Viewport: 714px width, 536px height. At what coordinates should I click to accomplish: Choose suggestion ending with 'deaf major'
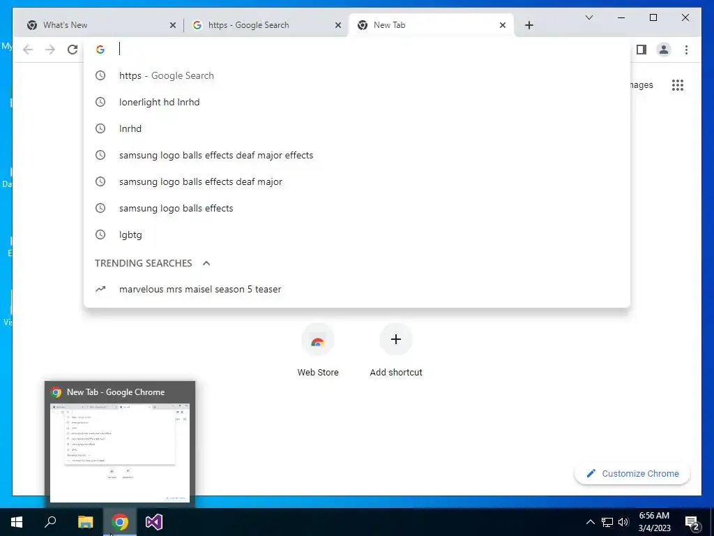(x=357, y=181)
